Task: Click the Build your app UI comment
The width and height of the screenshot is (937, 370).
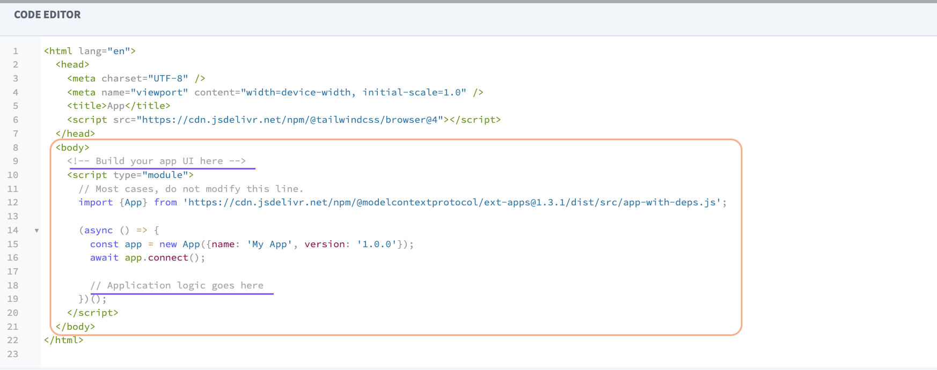Action: tap(156, 161)
